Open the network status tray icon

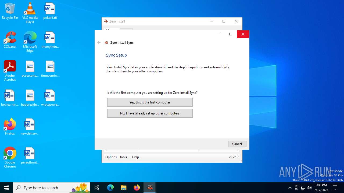tap(303, 188)
